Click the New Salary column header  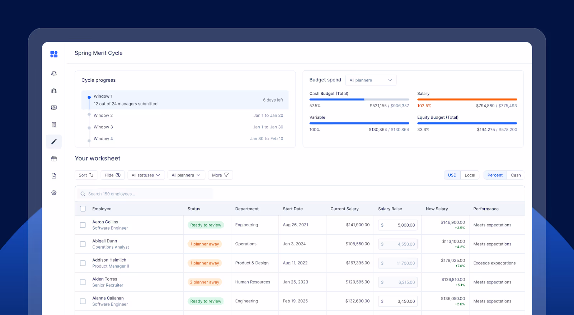(437, 209)
